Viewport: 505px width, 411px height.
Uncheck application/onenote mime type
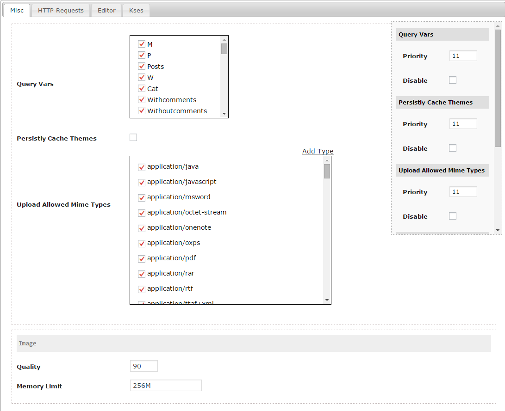click(x=141, y=228)
